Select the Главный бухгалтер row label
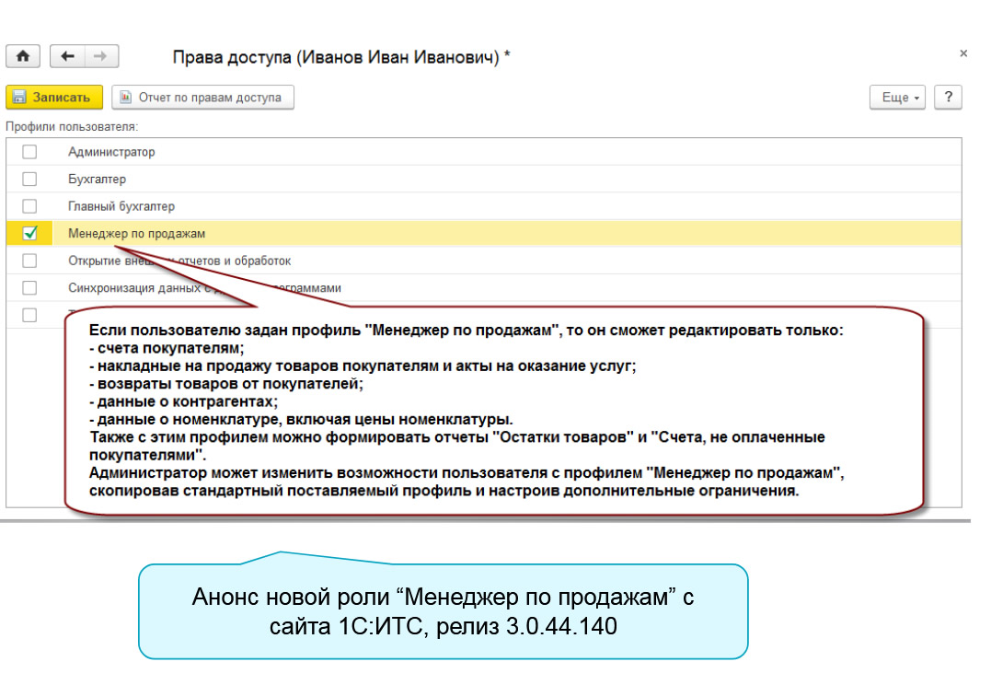This screenshot has height=685, width=991. coord(121,206)
